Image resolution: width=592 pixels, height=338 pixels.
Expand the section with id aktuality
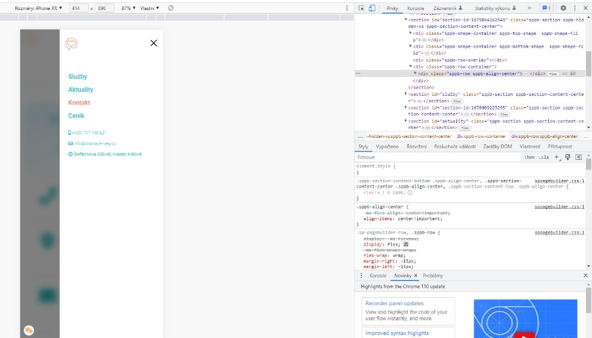pos(406,121)
